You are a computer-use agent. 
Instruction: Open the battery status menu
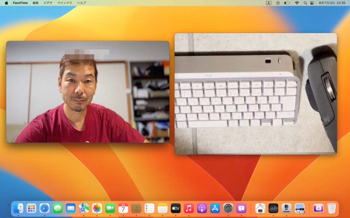tap(287, 3)
